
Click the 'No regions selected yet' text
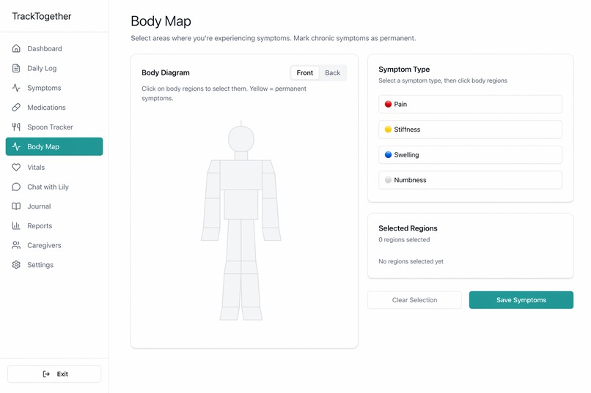411,261
